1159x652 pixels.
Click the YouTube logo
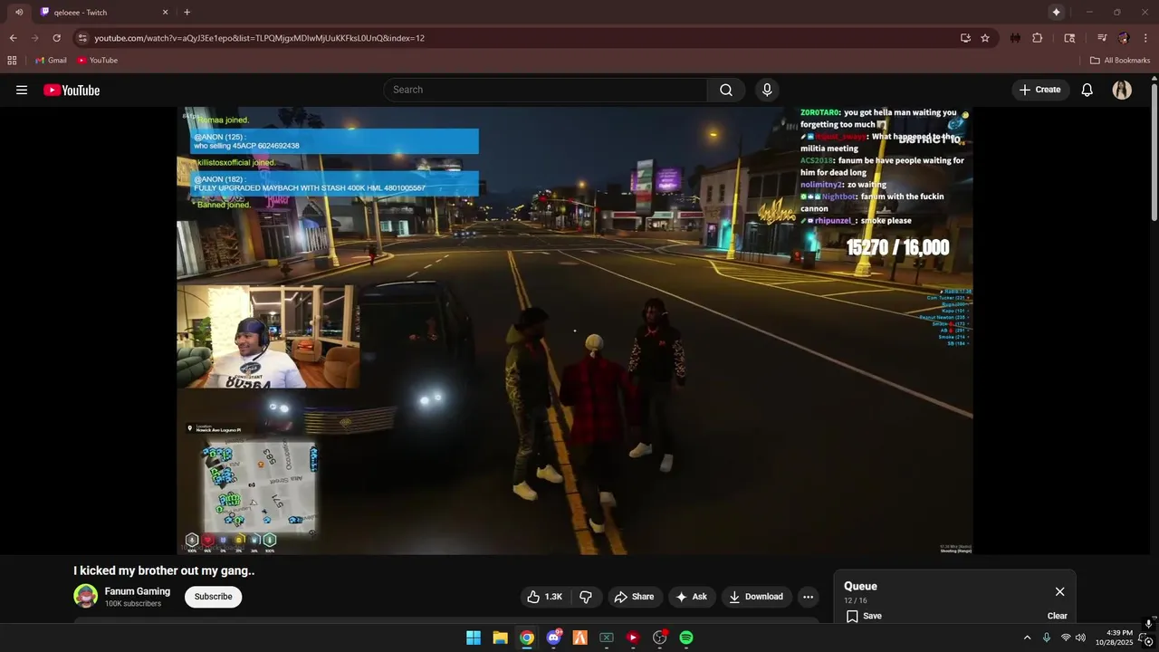(x=72, y=90)
